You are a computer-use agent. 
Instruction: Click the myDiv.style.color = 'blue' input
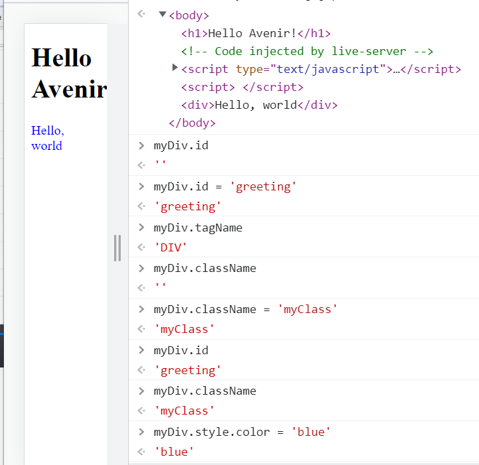[x=242, y=432]
